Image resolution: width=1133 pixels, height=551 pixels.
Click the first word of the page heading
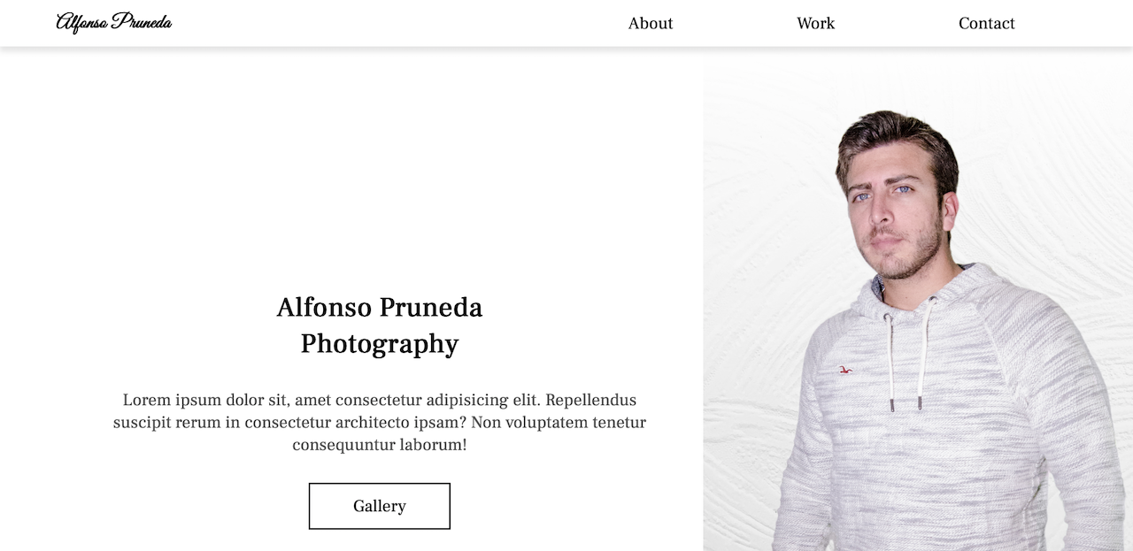324,307
